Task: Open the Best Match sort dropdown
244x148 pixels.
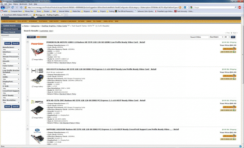Action: (216, 37)
